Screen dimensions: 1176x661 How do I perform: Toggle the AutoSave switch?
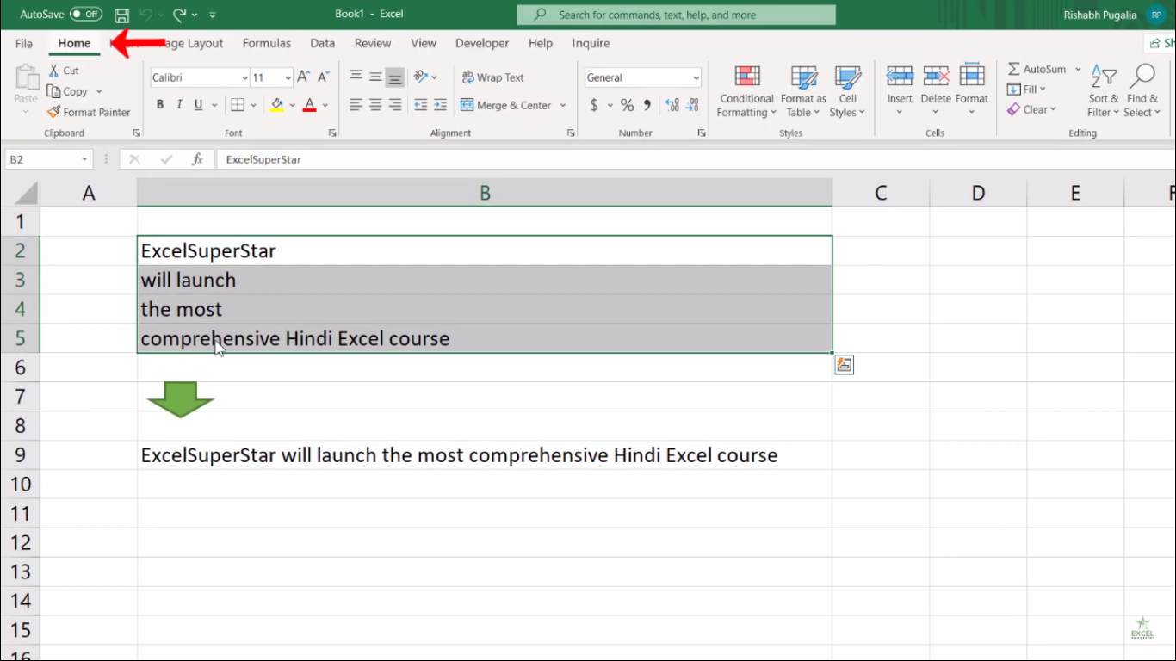tap(86, 15)
